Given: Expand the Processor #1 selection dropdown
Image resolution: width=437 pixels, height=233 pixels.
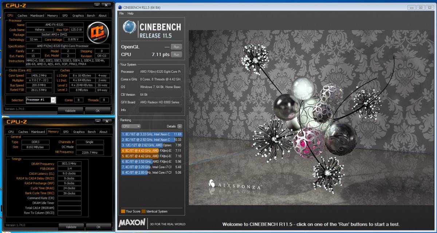Looking at the screenshot, I should pos(53,100).
